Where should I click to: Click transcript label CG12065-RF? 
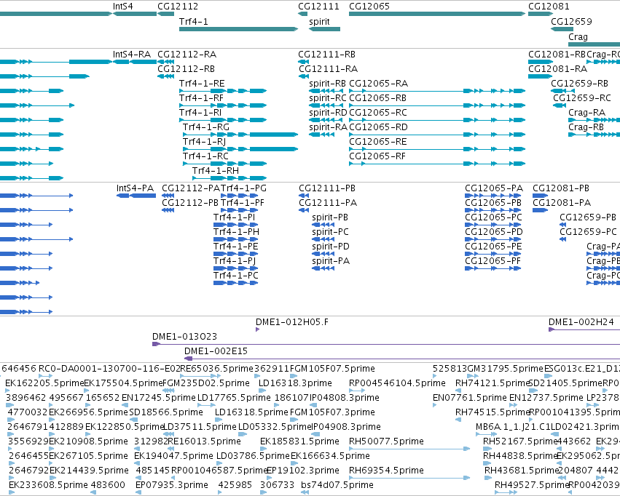377,156
